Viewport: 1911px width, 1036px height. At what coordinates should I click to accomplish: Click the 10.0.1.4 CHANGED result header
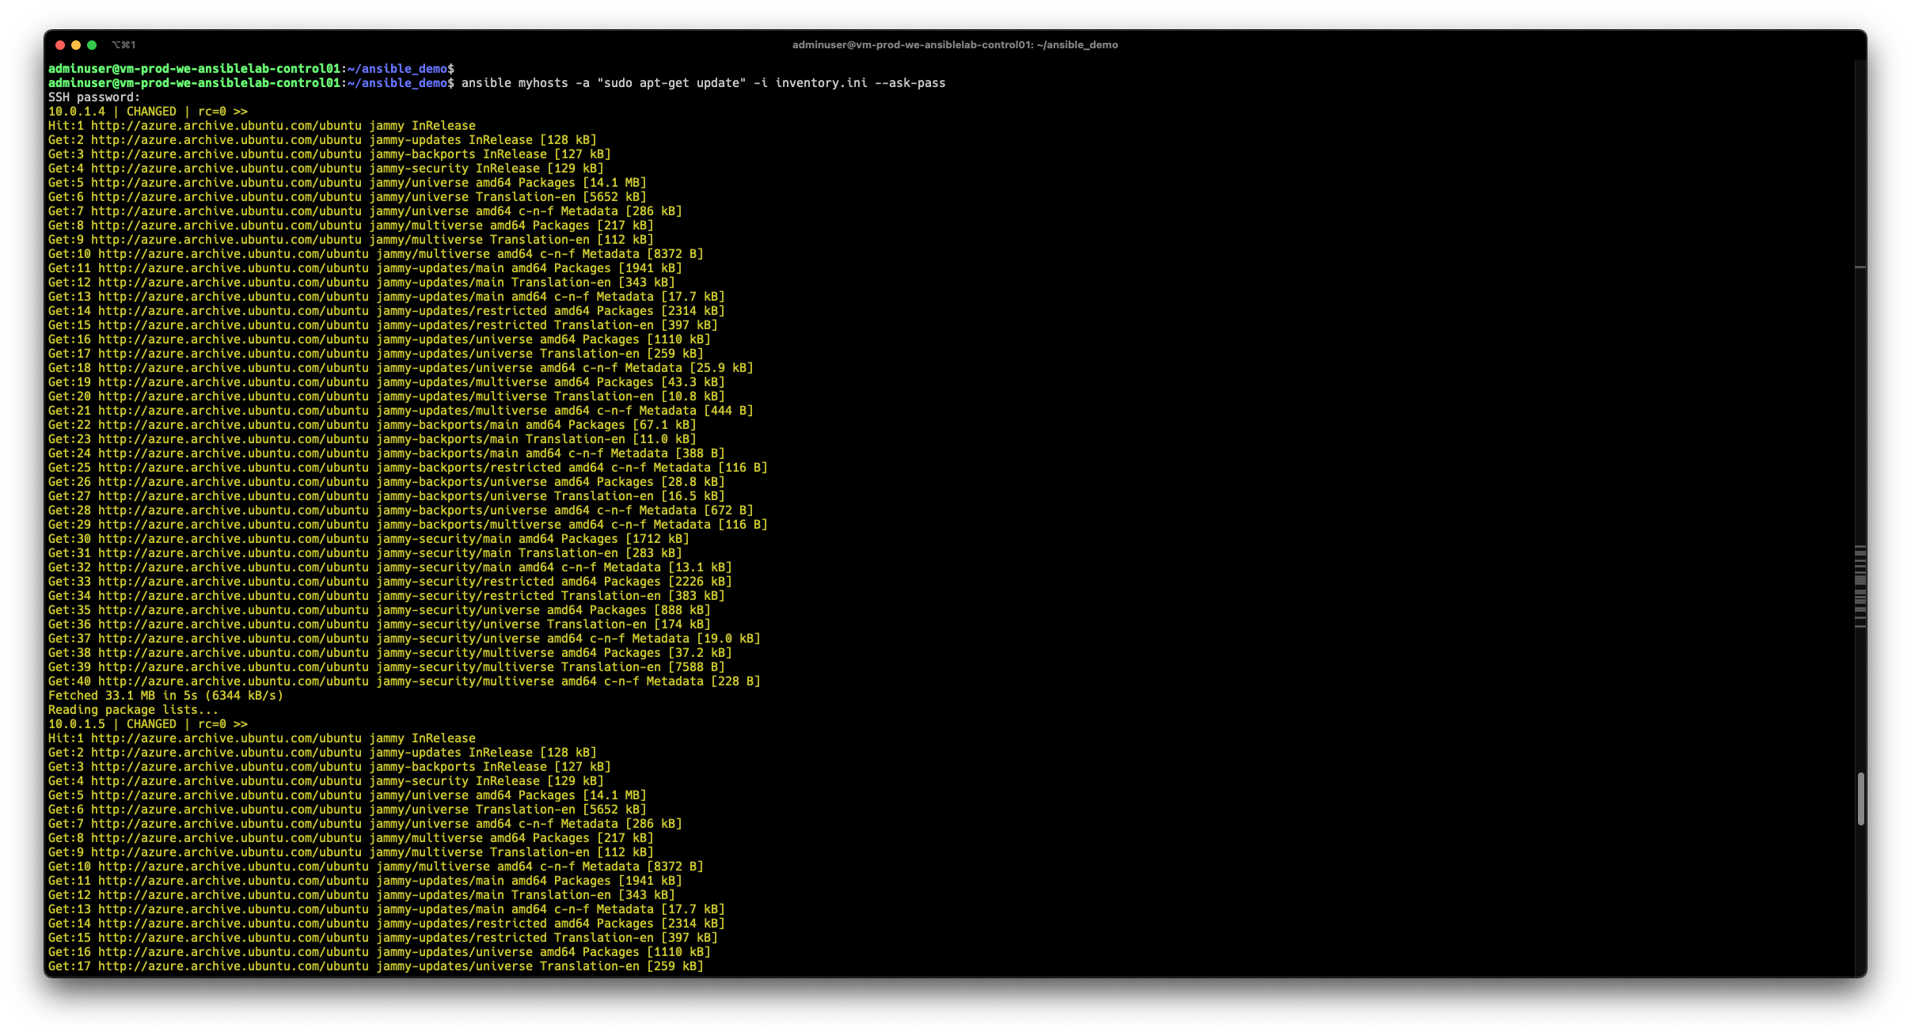pyautogui.click(x=147, y=112)
